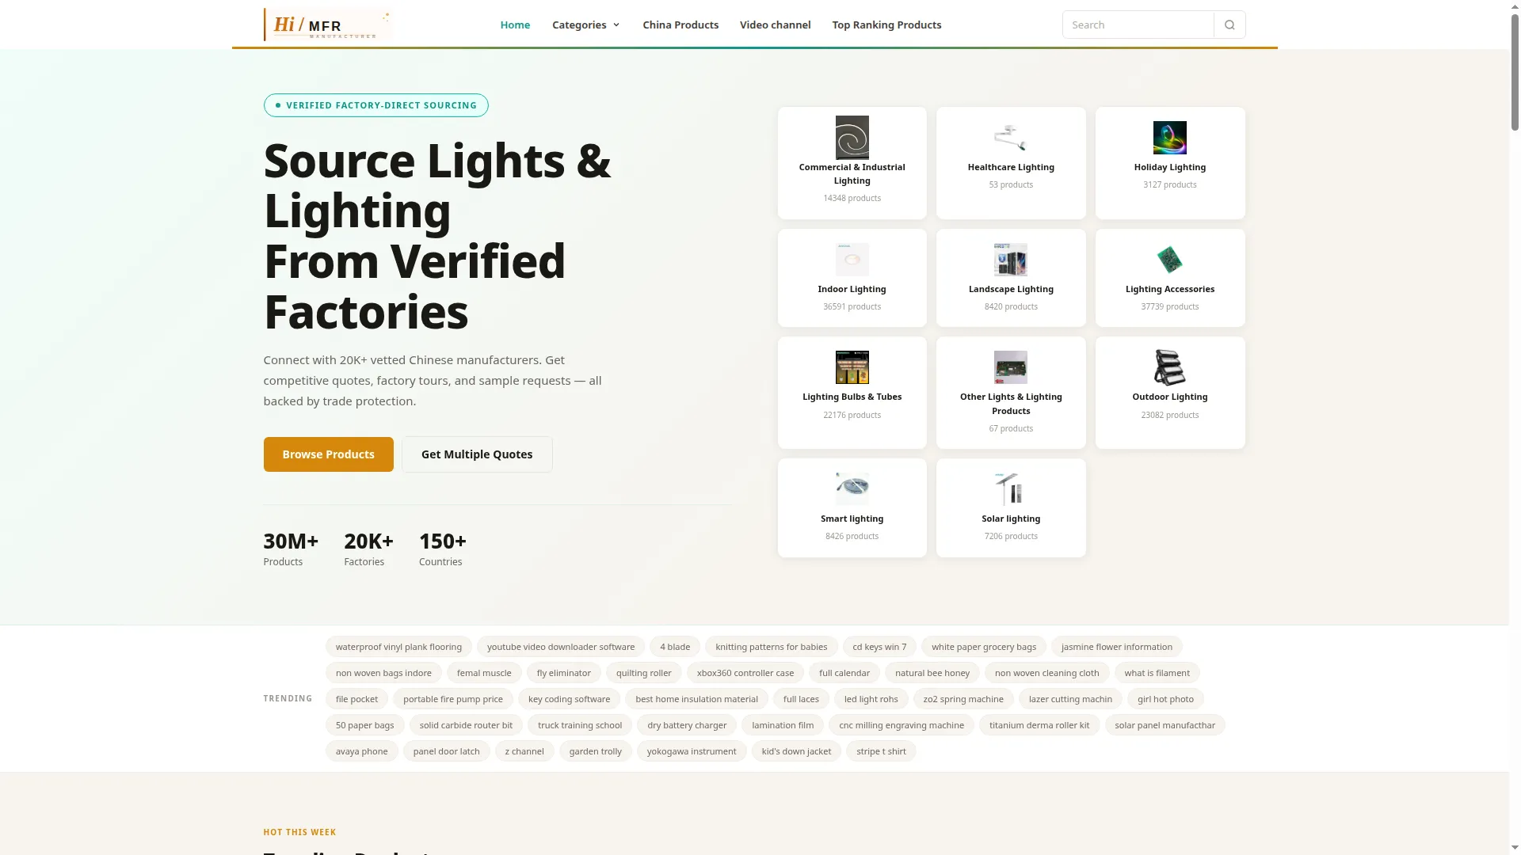Select the Holiday Lighting category icon
This screenshot has width=1521, height=855.
pyautogui.click(x=1169, y=138)
